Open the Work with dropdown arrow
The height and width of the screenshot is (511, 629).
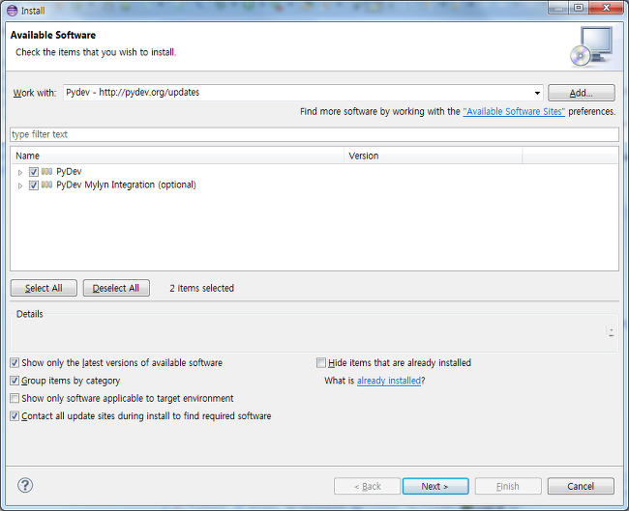tap(537, 93)
